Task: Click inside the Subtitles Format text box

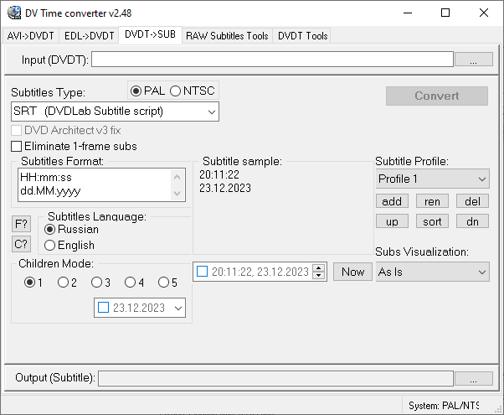Action: pos(101,184)
